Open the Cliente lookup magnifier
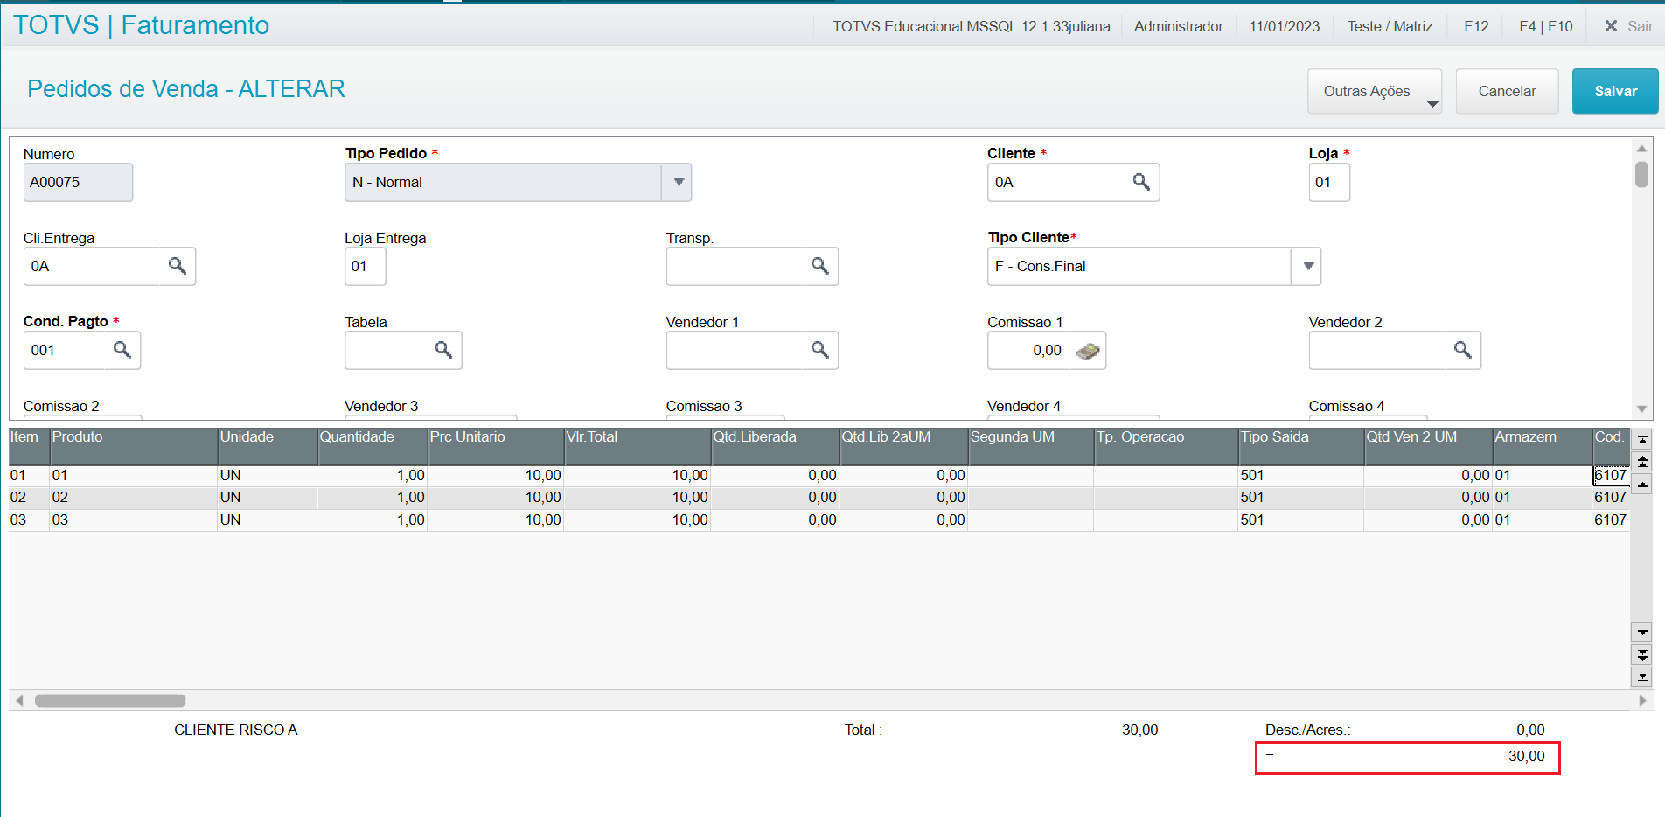 pos(1141,182)
